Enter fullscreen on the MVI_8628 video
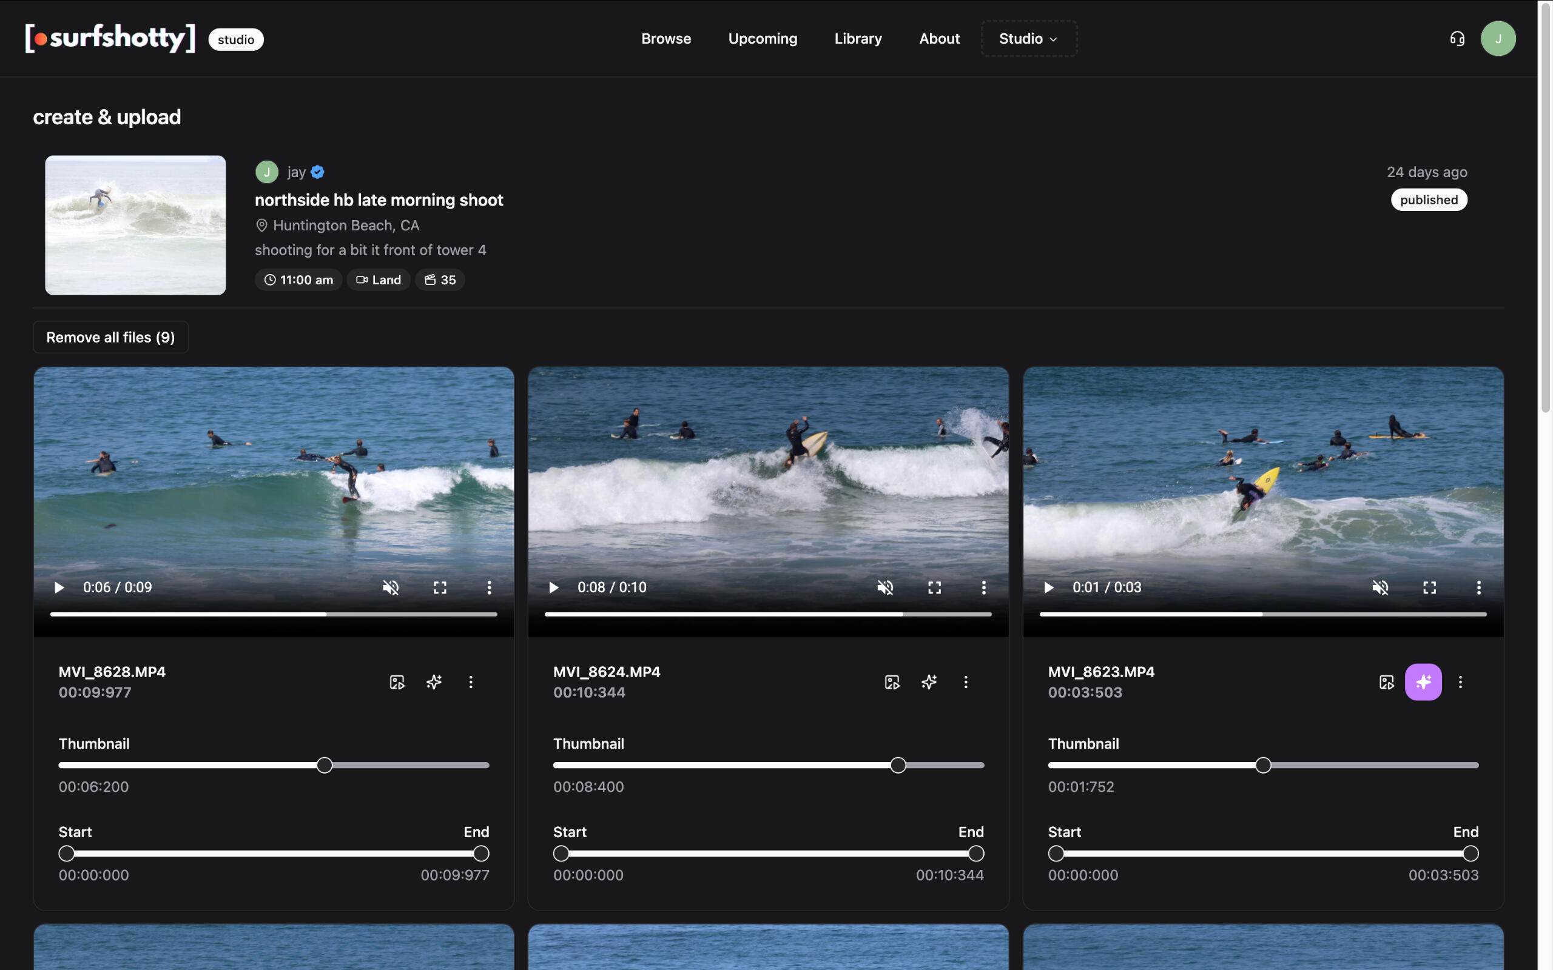Screen dimensions: 1553x970 [440, 587]
